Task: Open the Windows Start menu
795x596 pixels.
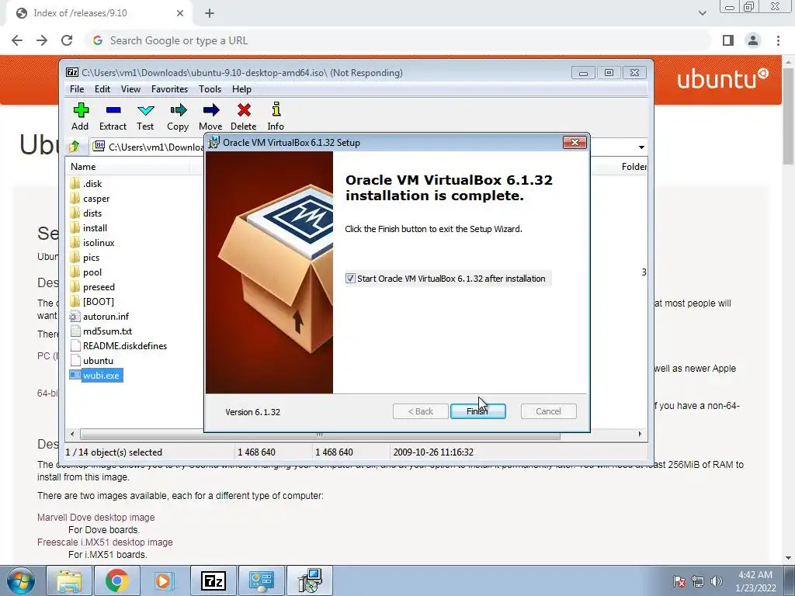Action: click(20, 580)
